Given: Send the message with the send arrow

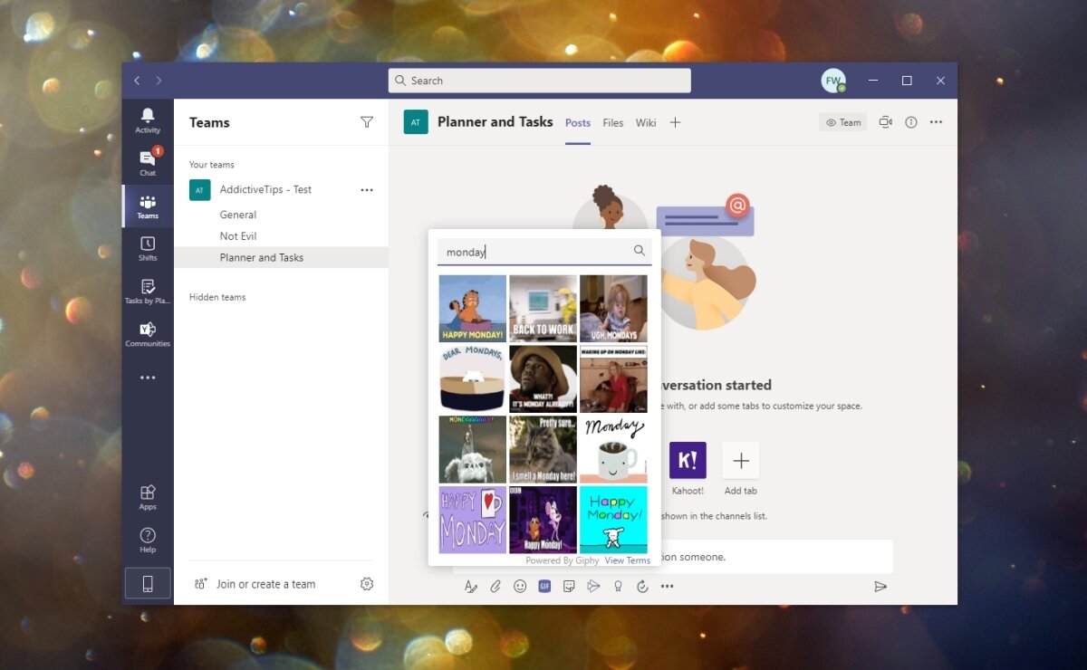Looking at the screenshot, I should [880, 586].
